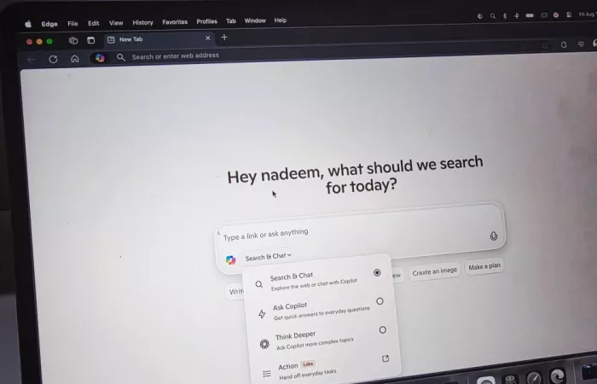Screen dimensions: 597x384
Task: Reload the page with the refresh icon
Action: click(53, 59)
